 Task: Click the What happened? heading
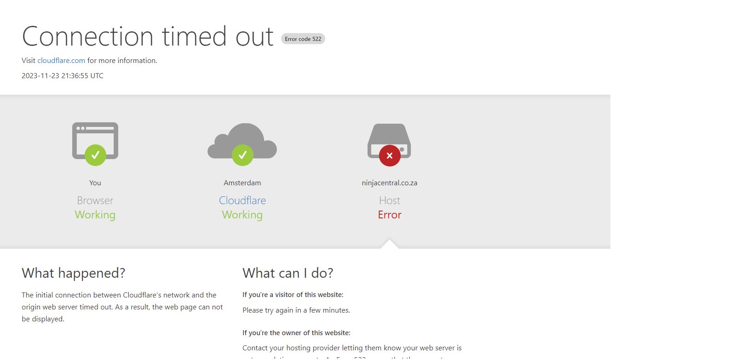click(x=74, y=273)
